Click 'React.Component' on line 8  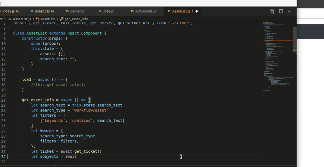tap(85, 33)
